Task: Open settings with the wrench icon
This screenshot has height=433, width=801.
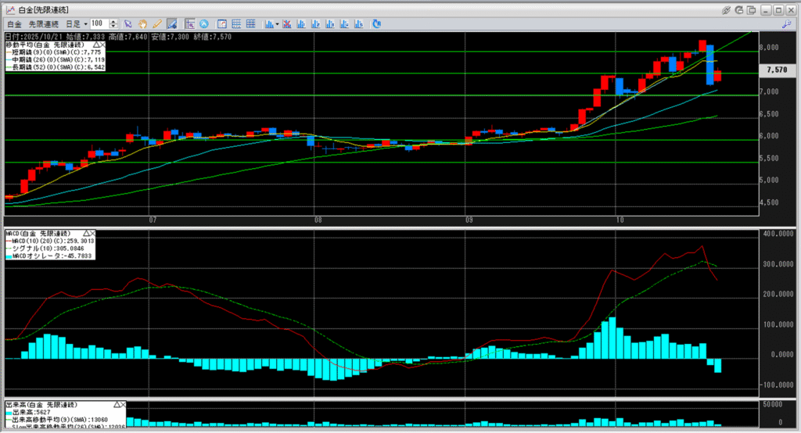Action: pos(785,24)
